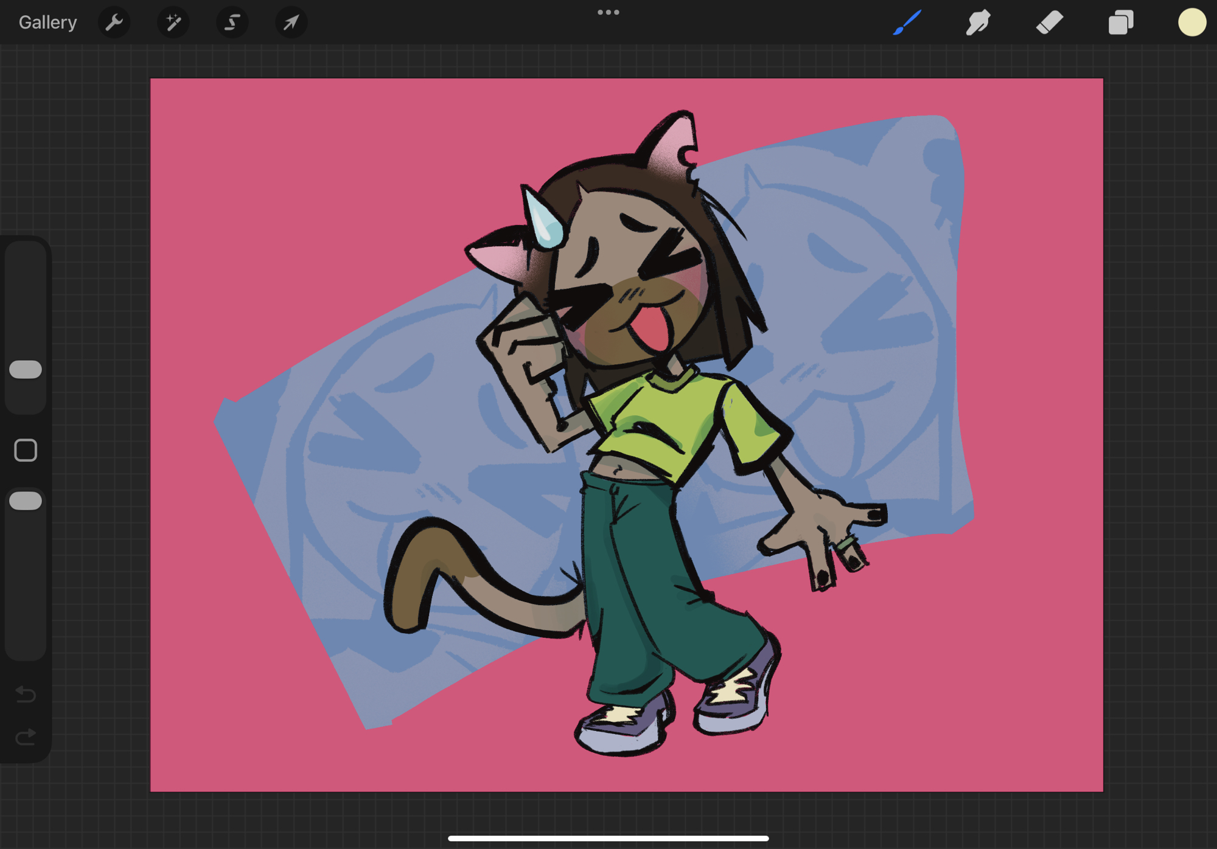Open the active color swatch
The image size is (1217, 849).
click(1191, 23)
